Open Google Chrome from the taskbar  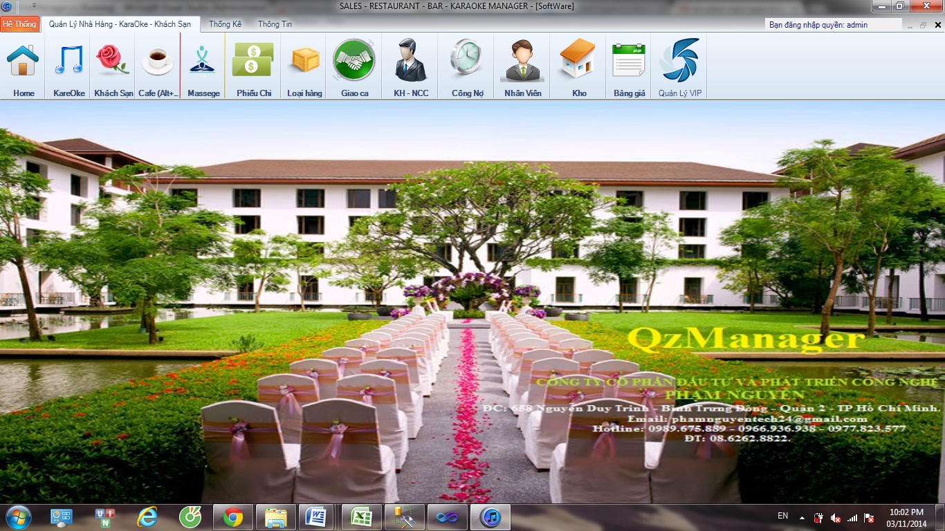(233, 517)
